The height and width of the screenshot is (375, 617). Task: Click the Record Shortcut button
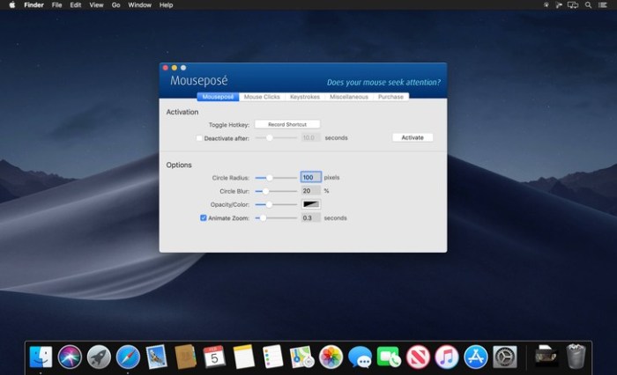coord(287,125)
